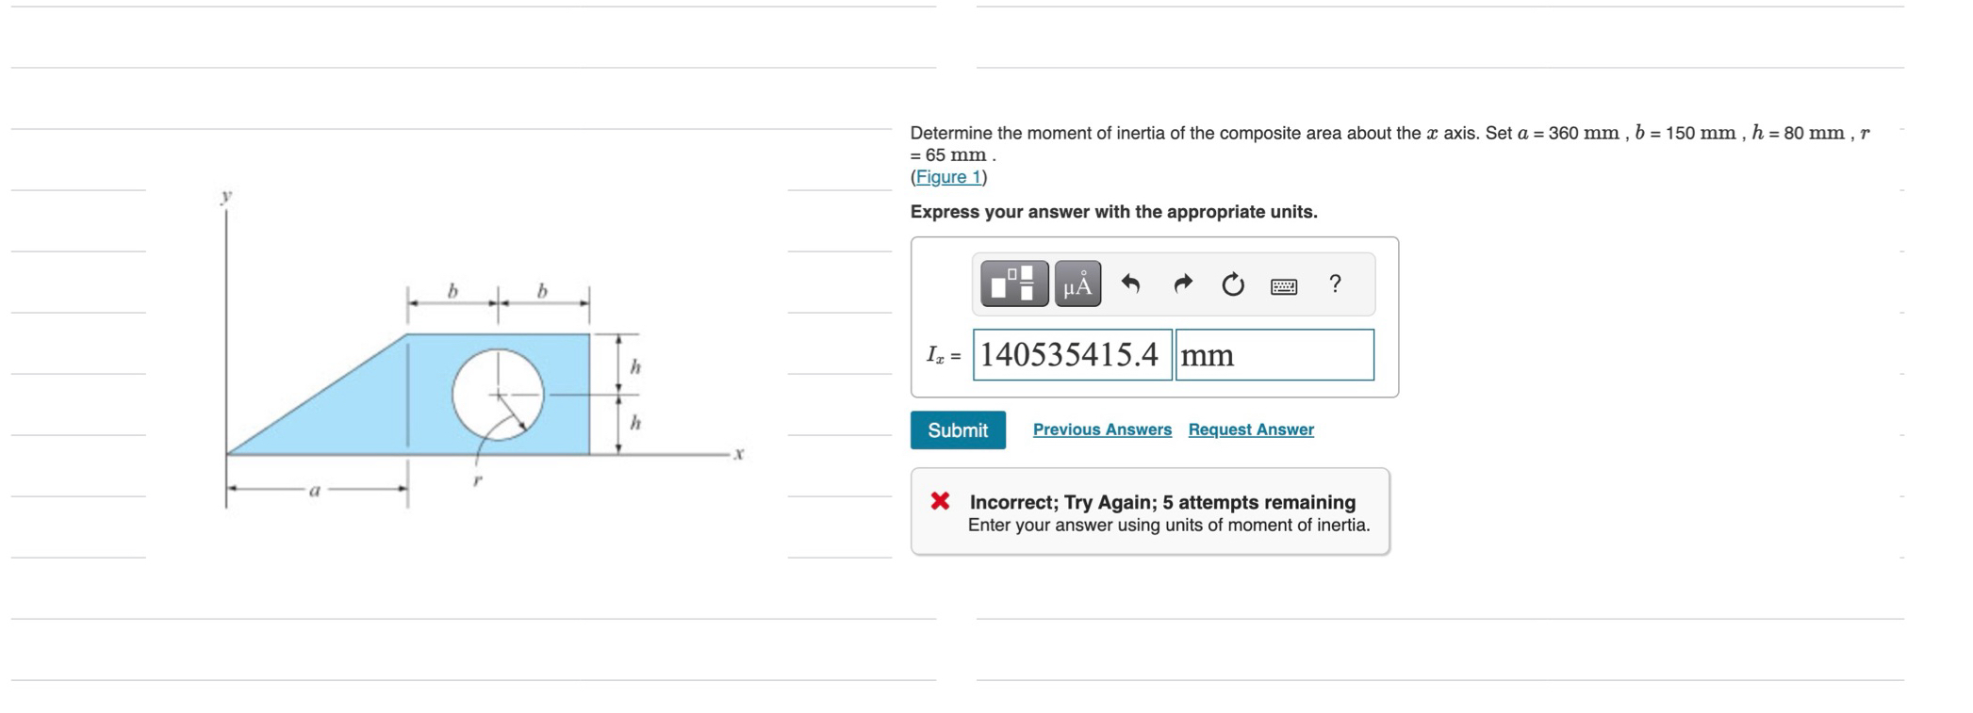Open the µÅ symbols units palette
Screen dimensions: 1973x713
(1077, 284)
